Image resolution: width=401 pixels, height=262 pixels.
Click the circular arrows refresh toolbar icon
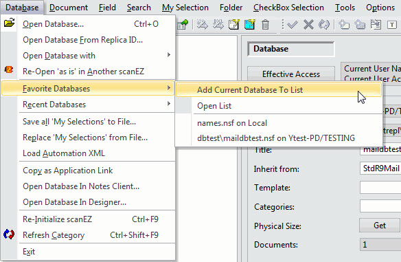[x=324, y=25]
